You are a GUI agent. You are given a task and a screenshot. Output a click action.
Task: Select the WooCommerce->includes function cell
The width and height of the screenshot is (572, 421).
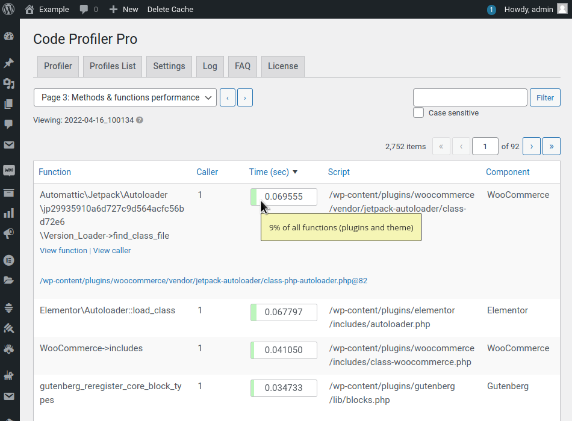91,348
